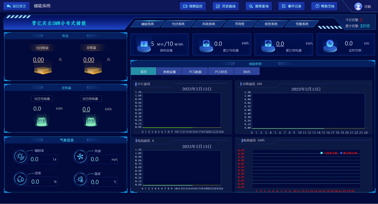Select the PCS数据 tab

click(195, 72)
